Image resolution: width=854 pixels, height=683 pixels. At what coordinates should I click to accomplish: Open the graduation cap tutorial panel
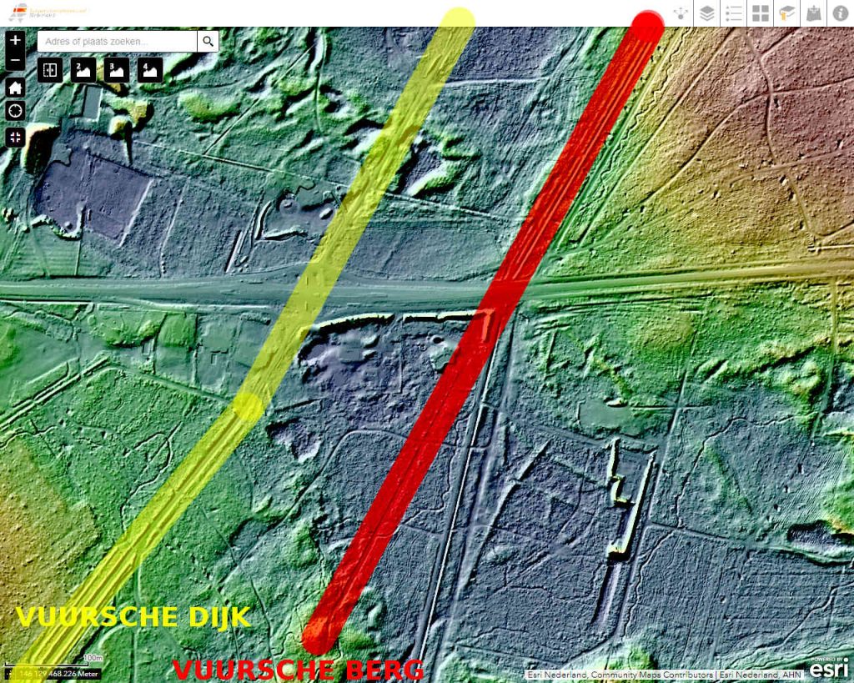click(x=787, y=13)
